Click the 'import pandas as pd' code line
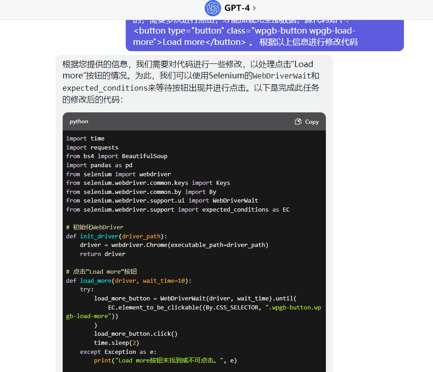This screenshot has width=433, height=372. (x=99, y=165)
